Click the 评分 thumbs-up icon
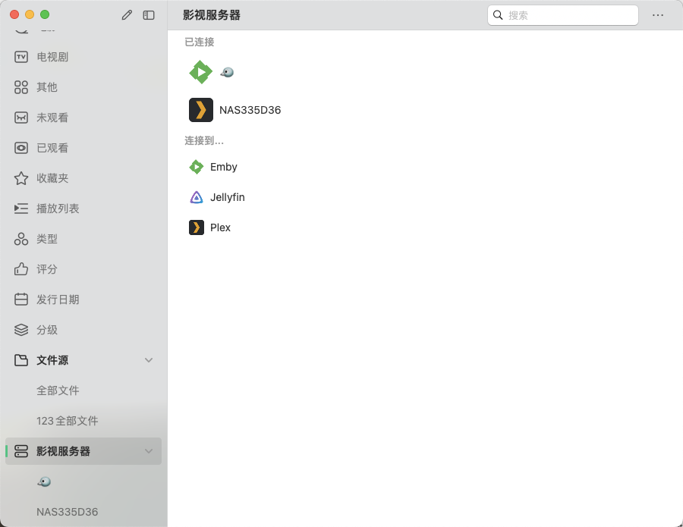This screenshot has width=683, height=527. (x=21, y=269)
